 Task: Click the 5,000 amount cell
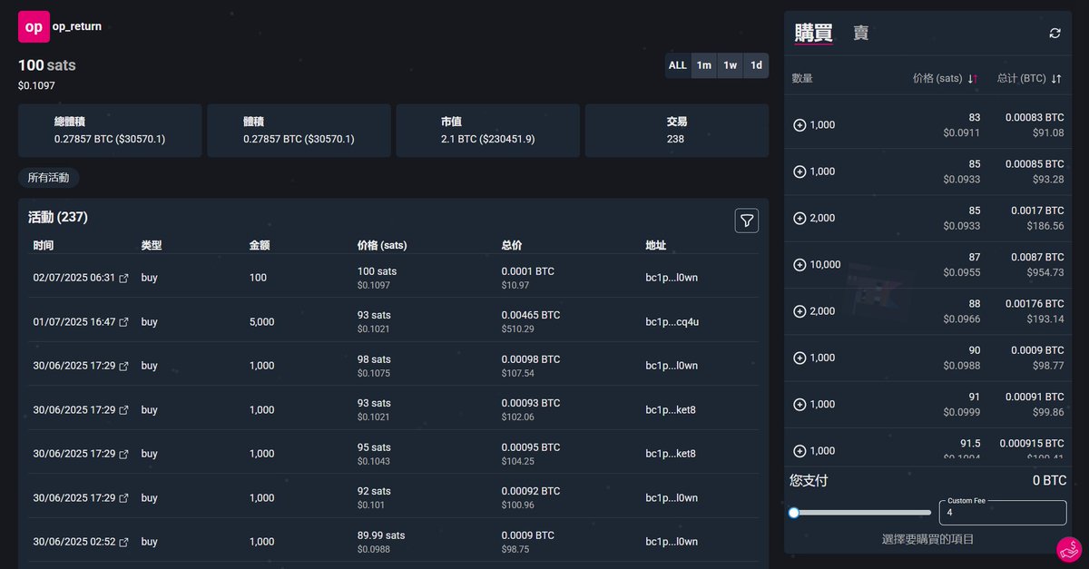[x=261, y=322]
